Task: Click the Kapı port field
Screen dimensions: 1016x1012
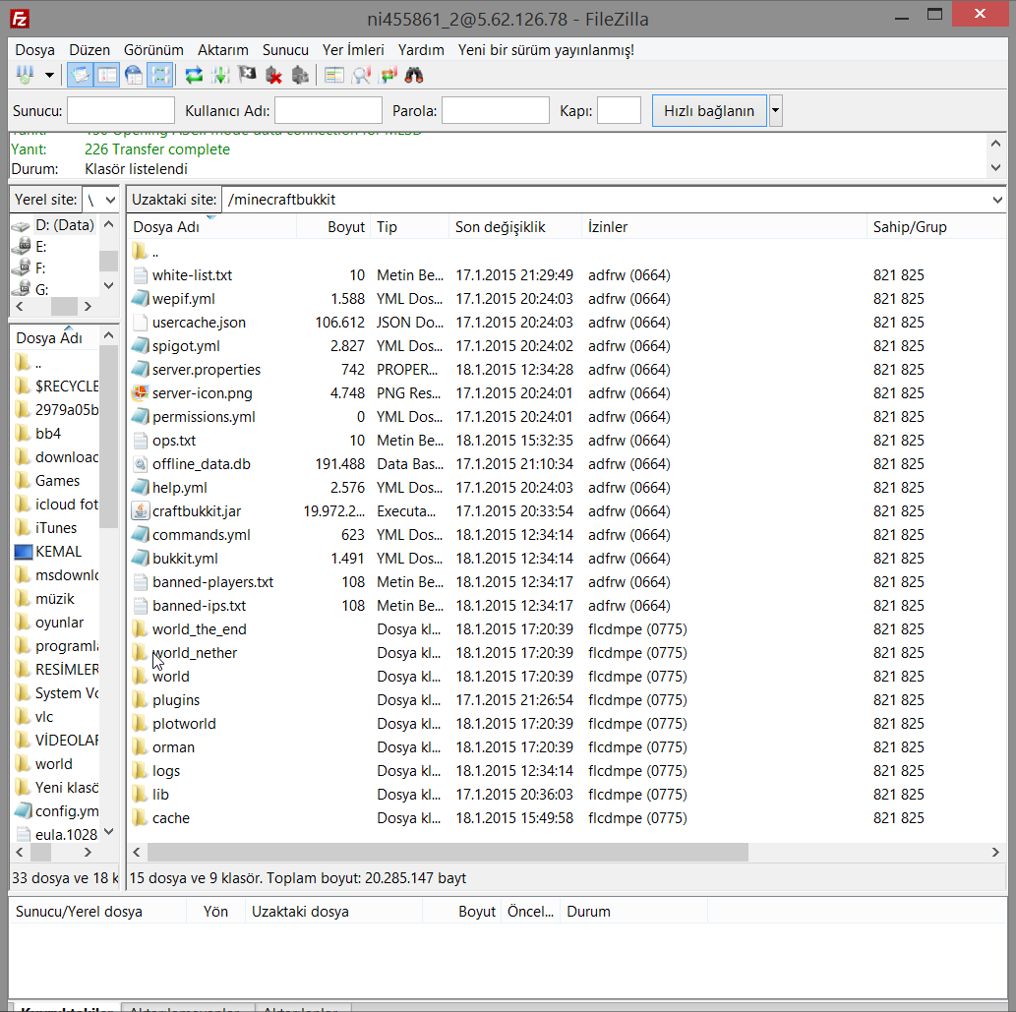Action: (x=619, y=110)
